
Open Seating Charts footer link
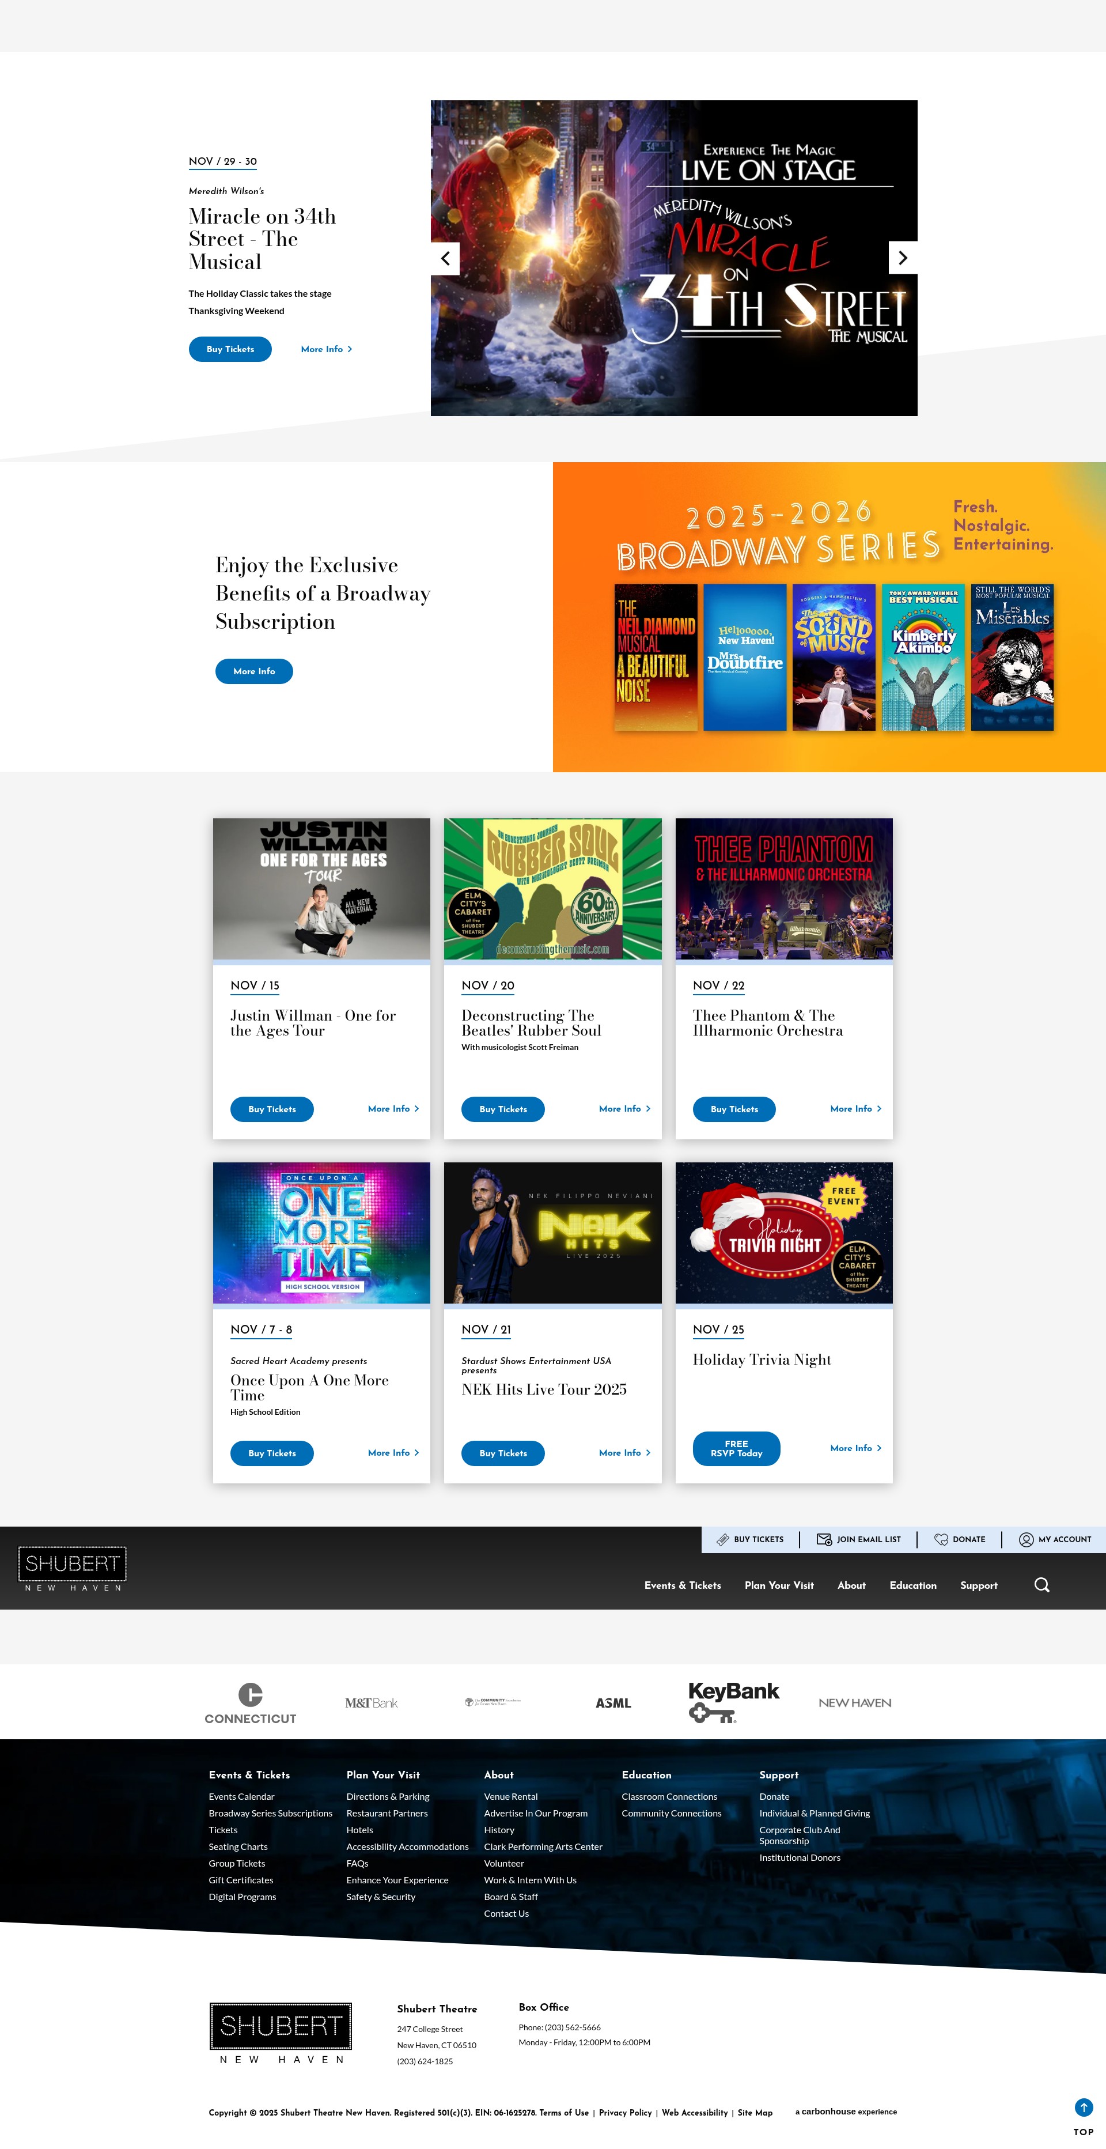238,1846
